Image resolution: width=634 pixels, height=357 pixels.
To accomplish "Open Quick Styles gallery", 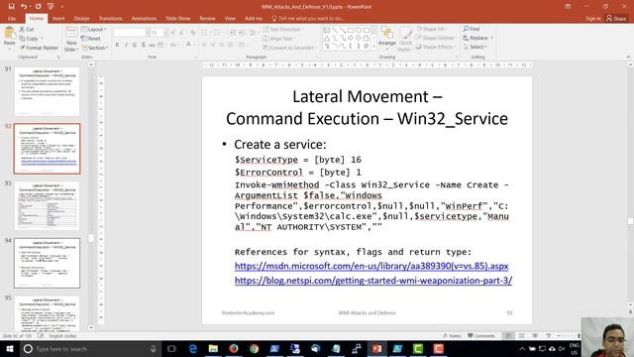I will pyautogui.click(x=405, y=40).
